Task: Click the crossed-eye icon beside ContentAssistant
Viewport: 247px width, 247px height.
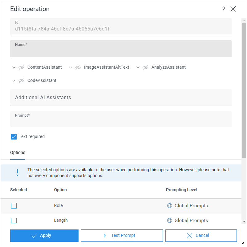Action: pyautogui.click(x=21, y=67)
